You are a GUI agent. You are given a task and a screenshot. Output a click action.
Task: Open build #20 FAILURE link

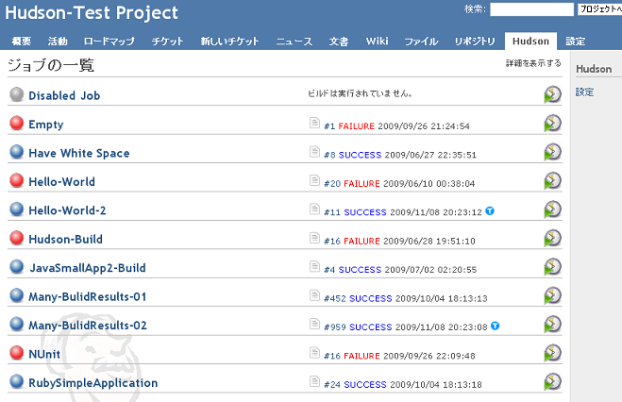(352, 184)
